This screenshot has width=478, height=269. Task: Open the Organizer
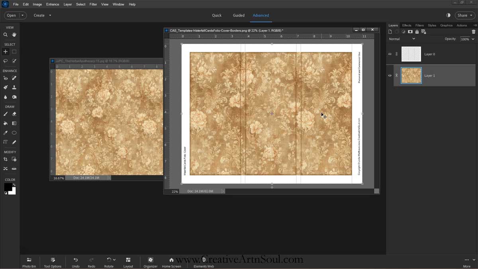(x=151, y=262)
